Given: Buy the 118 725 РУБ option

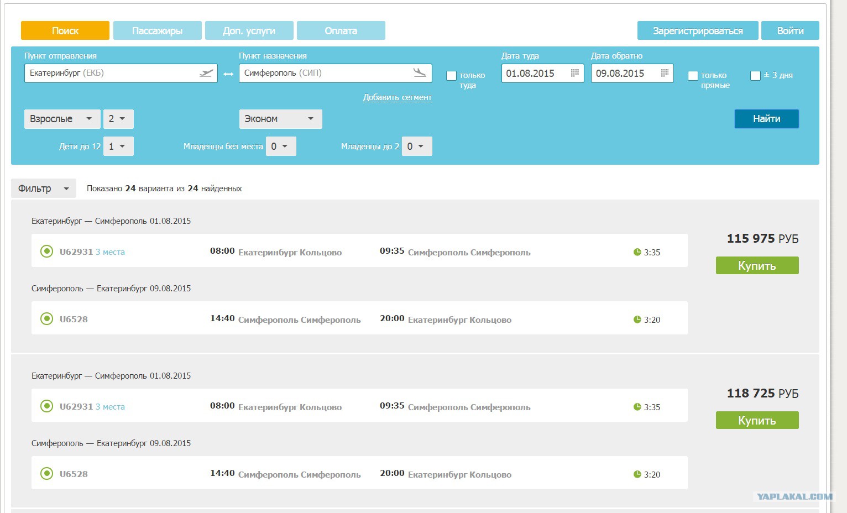Looking at the screenshot, I should [x=757, y=420].
